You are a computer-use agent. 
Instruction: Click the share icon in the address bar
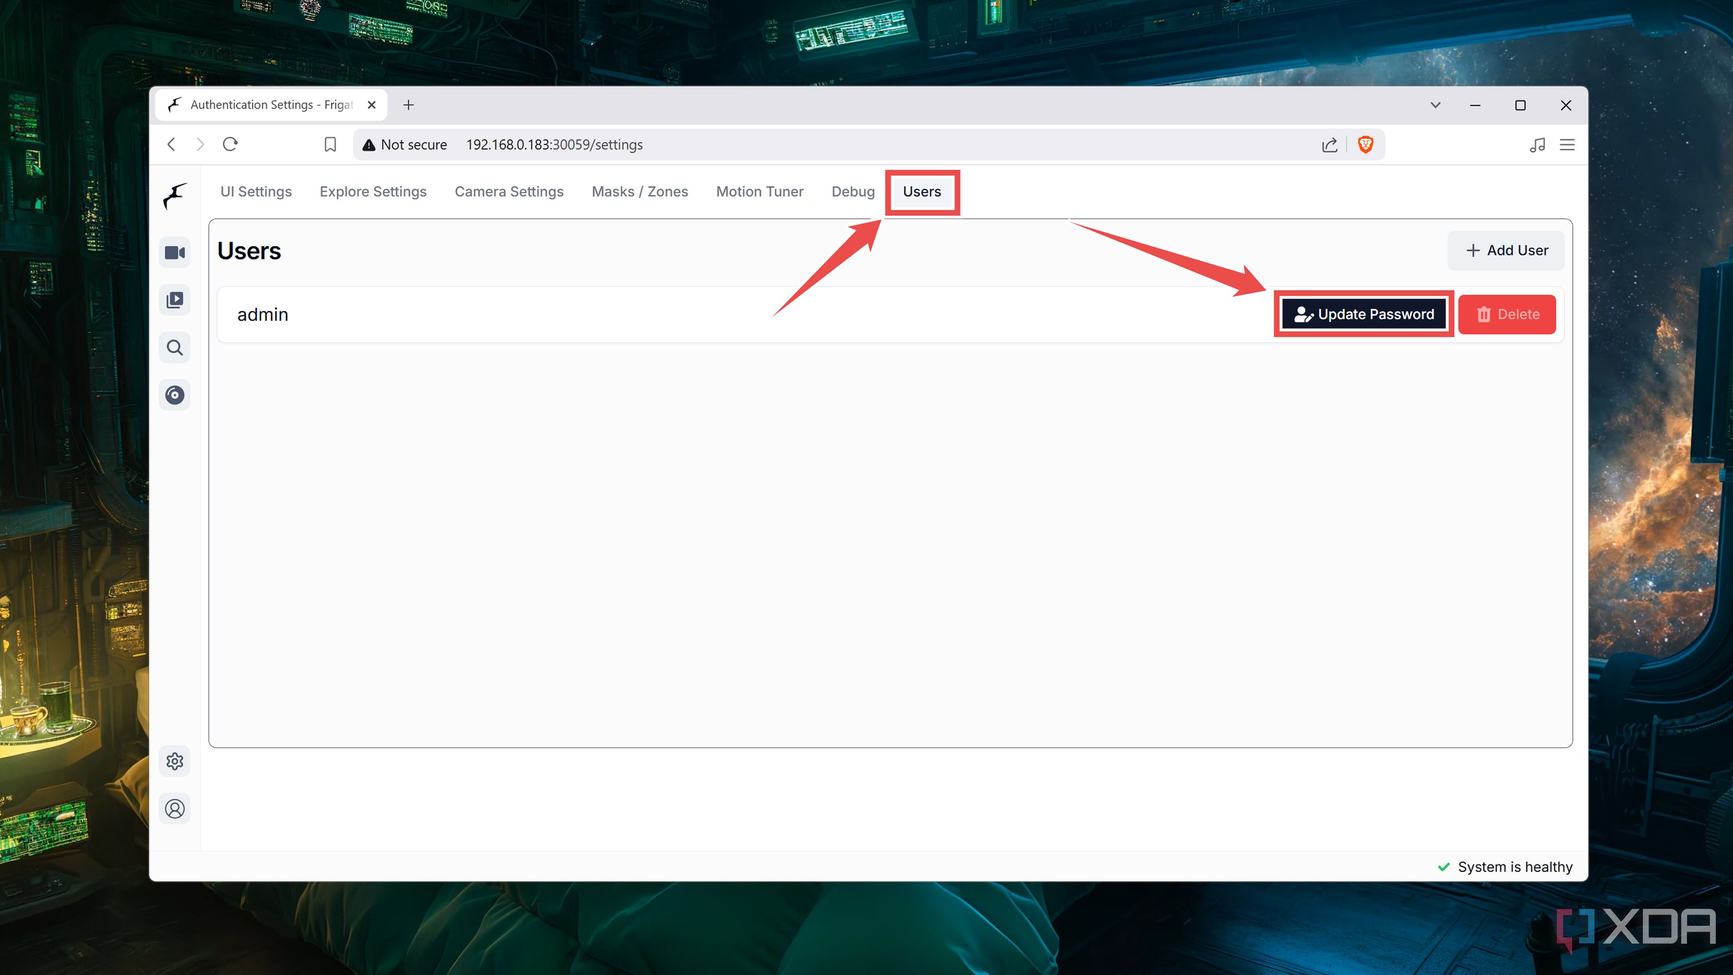[x=1330, y=144]
